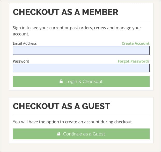161x152 pixels.
Task: Click the word 'account.' ending the sign-in description
Action: [21, 34]
